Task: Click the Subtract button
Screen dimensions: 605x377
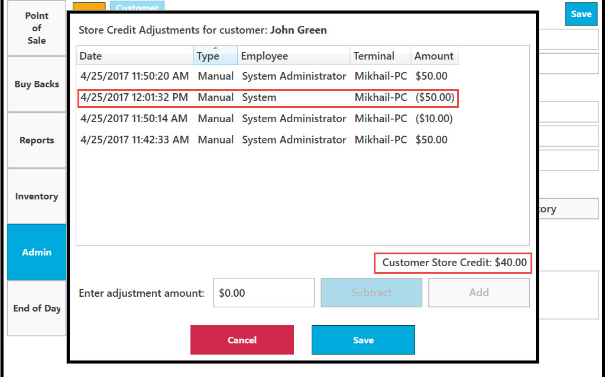Action: [x=371, y=293]
